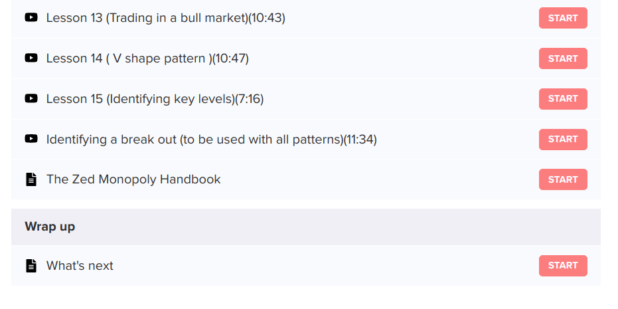Click the document icon beside What's next
Image resolution: width=618 pixels, height=309 pixels.
pos(31,266)
